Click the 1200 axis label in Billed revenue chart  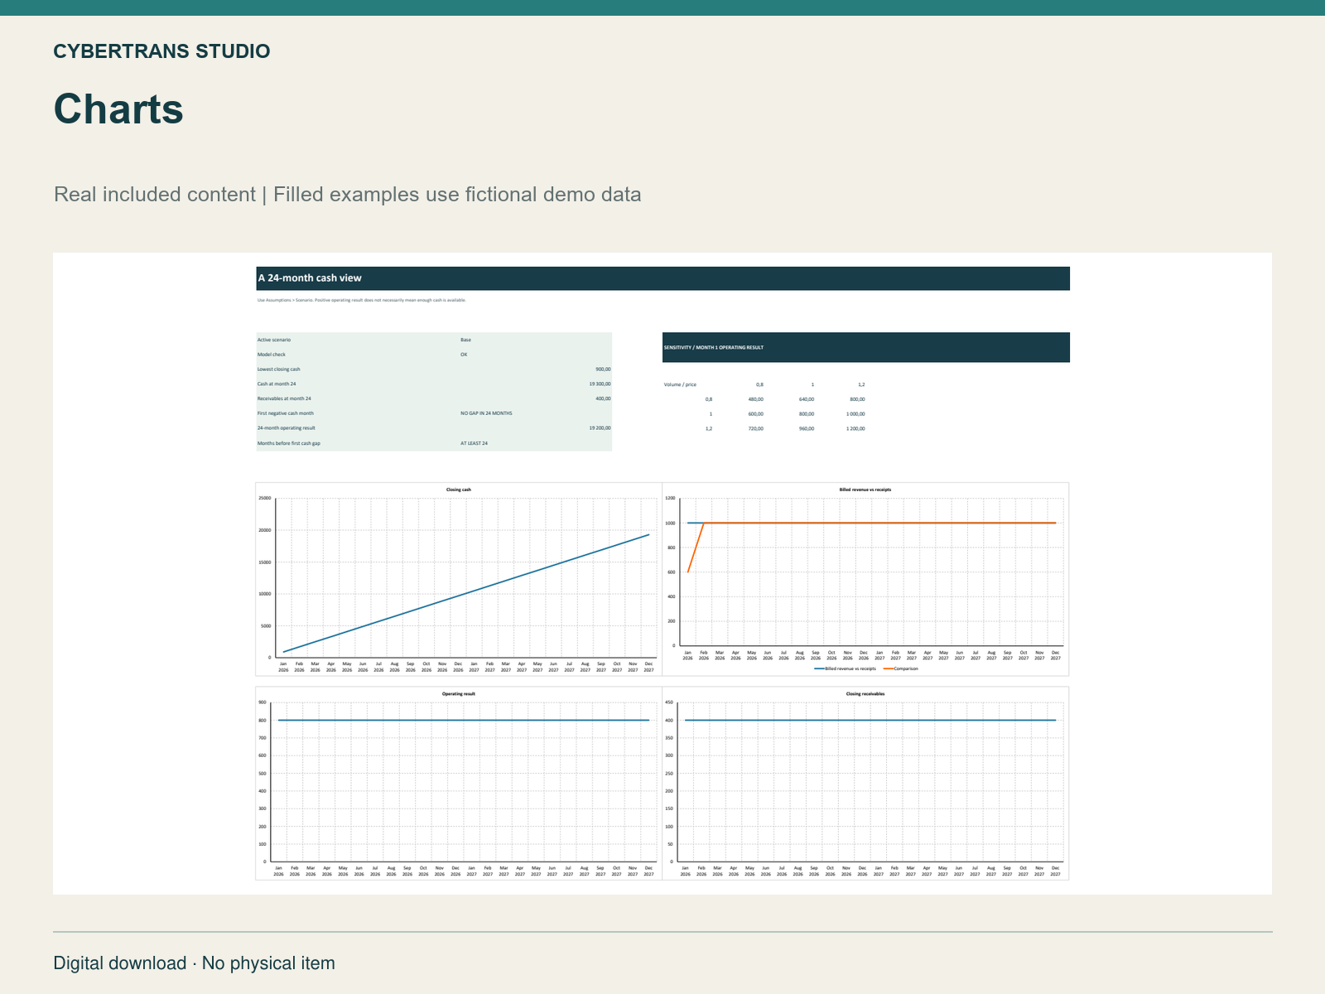670,499
